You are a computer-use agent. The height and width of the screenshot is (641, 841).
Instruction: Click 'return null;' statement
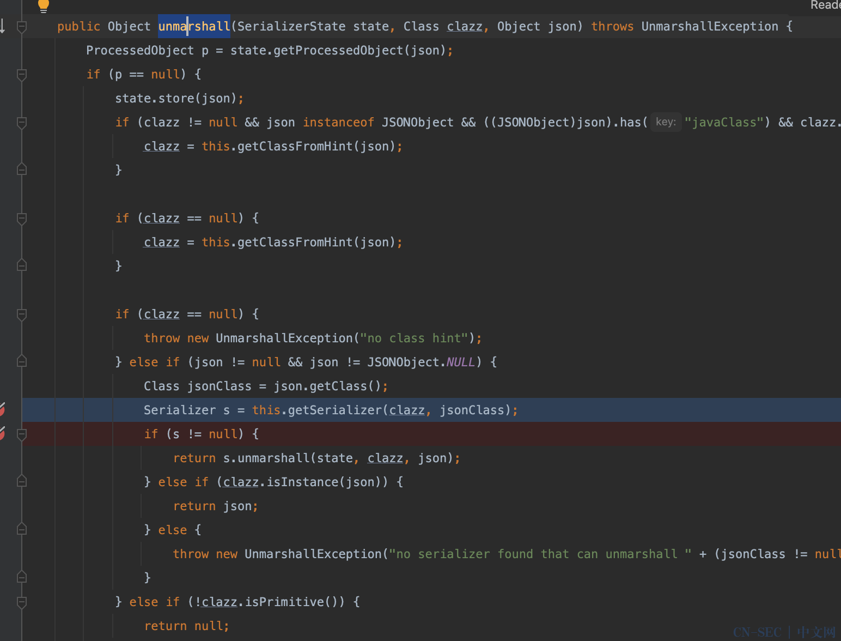point(187,626)
